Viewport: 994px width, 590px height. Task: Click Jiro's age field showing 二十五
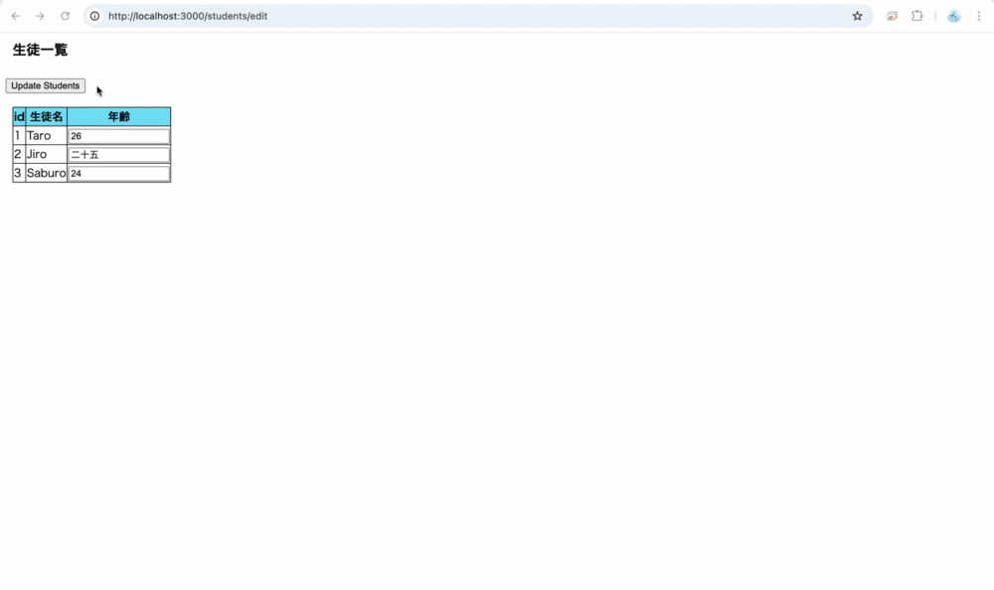pyautogui.click(x=117, y=154)
